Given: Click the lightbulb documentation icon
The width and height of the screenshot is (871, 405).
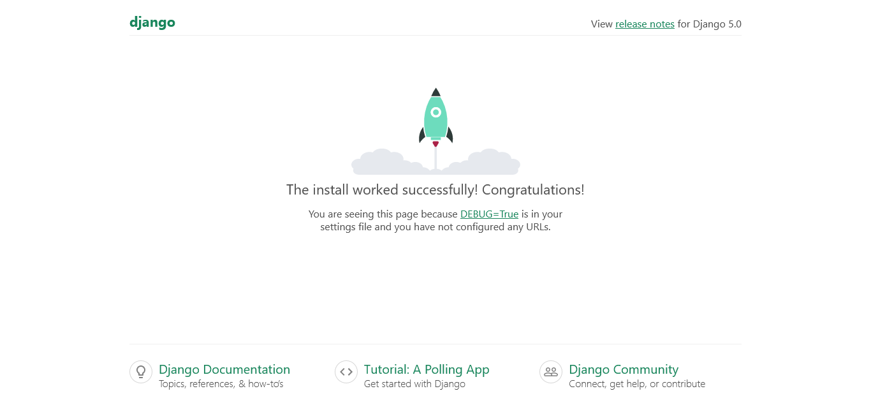Looking at the screenshot, I should coord(140,371).
